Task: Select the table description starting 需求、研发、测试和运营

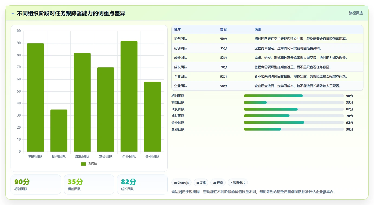Action: [301, 58]
